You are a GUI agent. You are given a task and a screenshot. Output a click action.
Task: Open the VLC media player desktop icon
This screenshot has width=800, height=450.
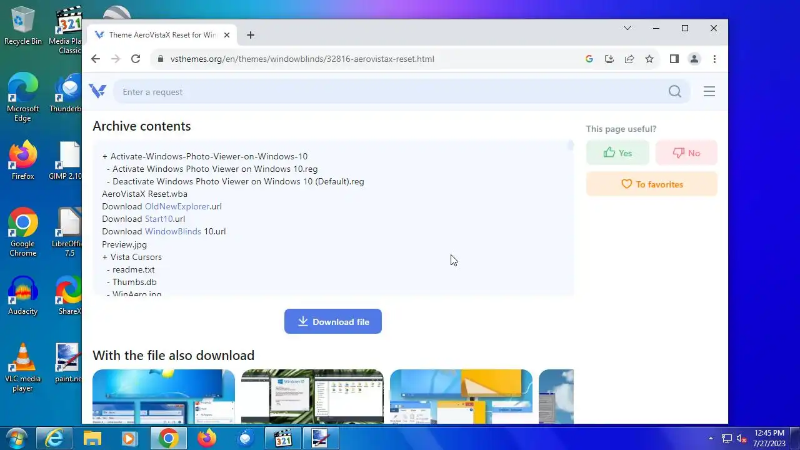[23, 367]
